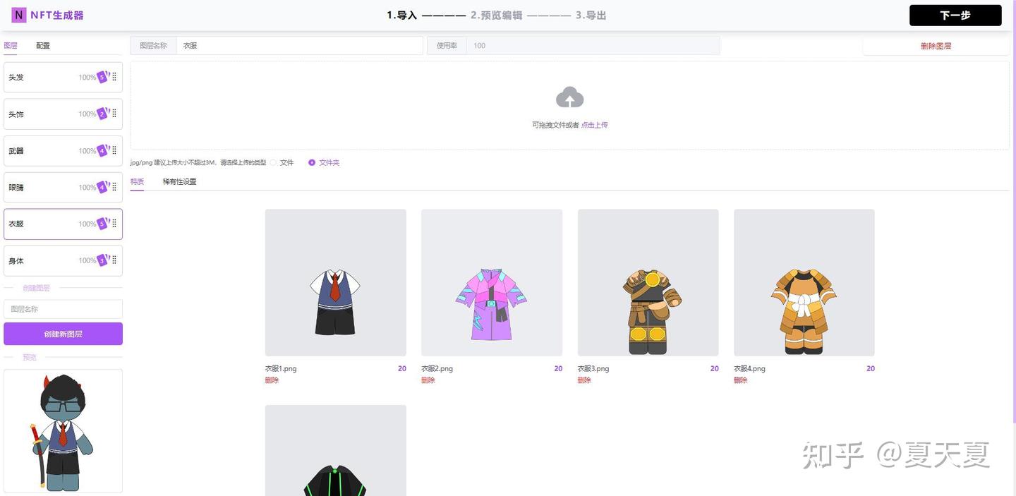Click the 下一步 button

coord(955,13)
